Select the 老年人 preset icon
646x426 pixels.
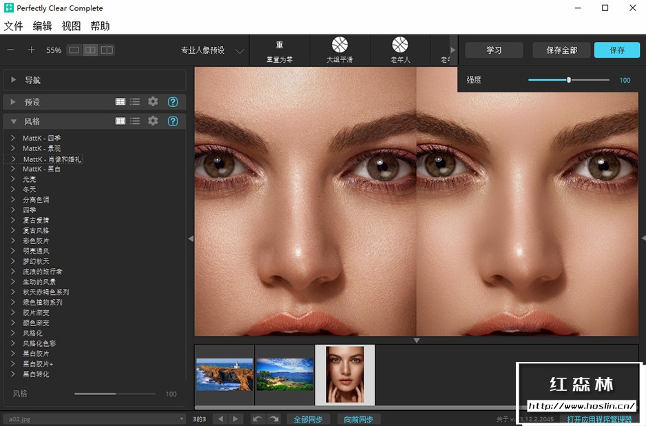[400, 45]
